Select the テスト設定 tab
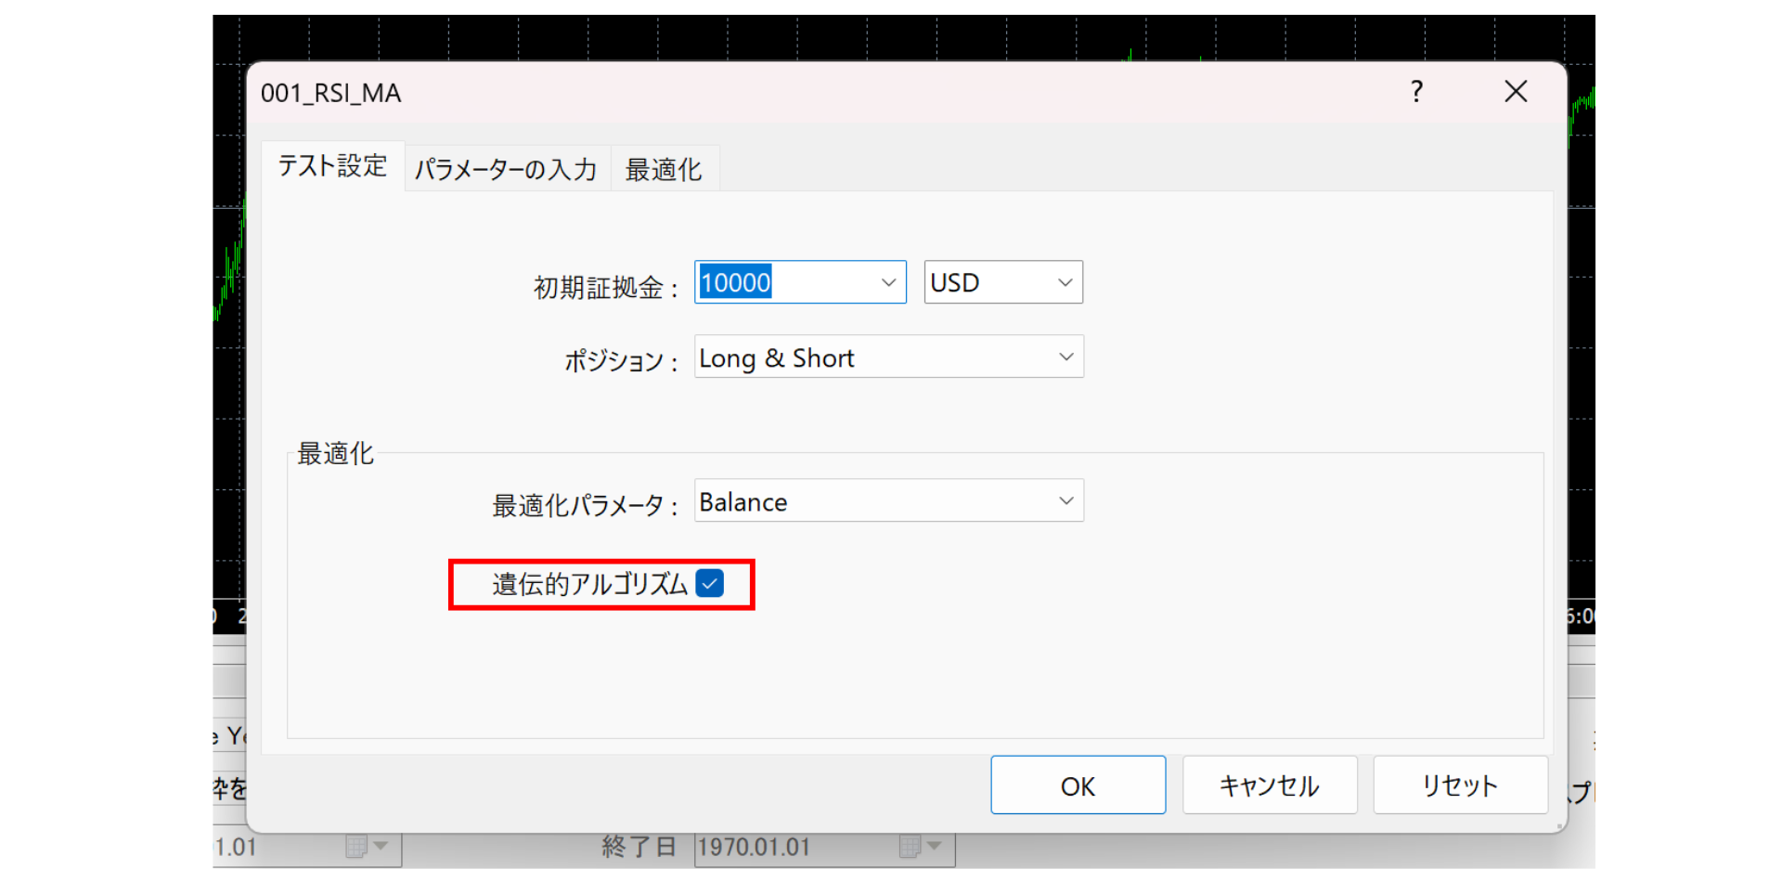Screen dimensions: 1782x882 click(333, 166)
